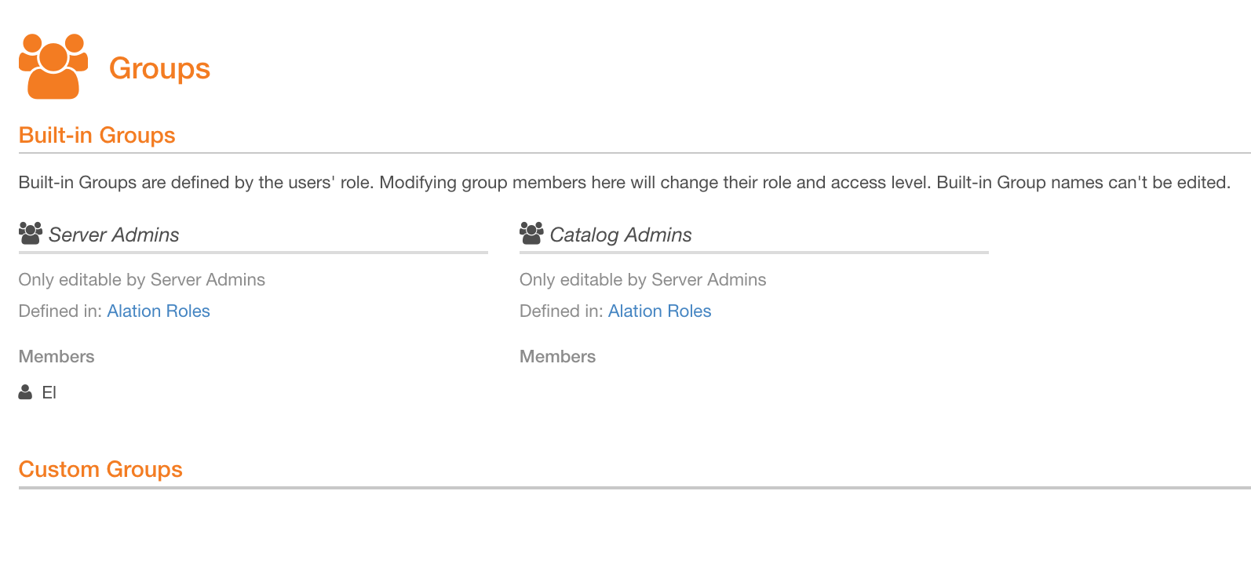Click the Groups page title
Screen dimensions: 1251x571
pyautogui.click(x=159, y=68)
